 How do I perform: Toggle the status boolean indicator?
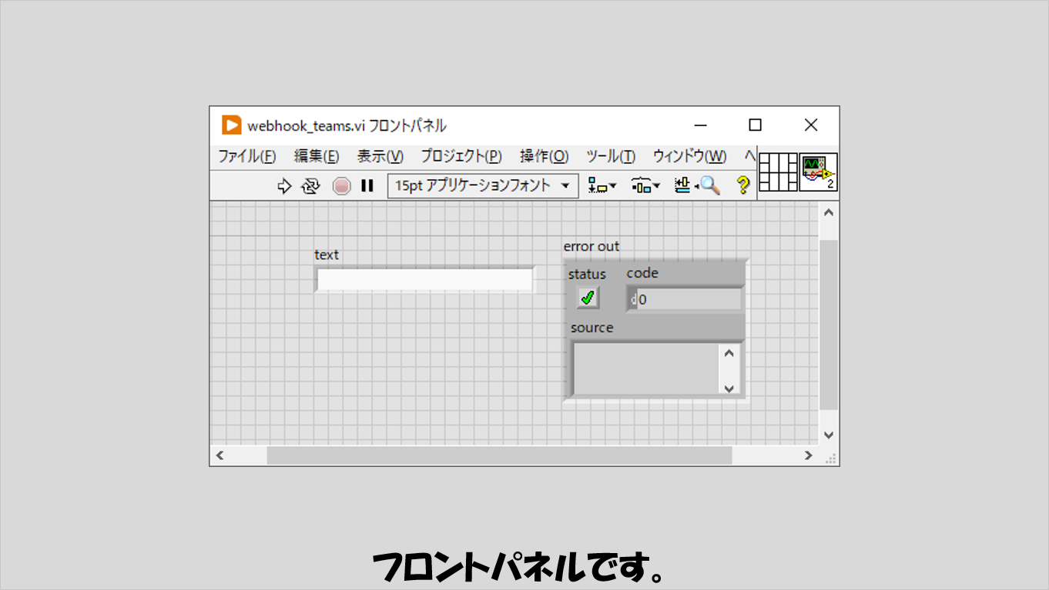click(588, 298)
